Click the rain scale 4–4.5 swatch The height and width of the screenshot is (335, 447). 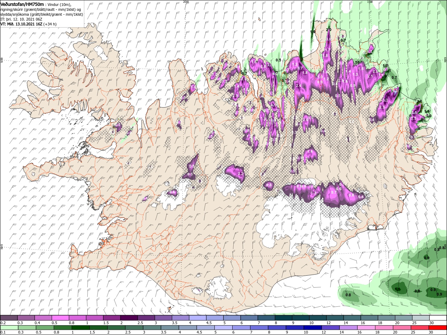coord(188,328)
